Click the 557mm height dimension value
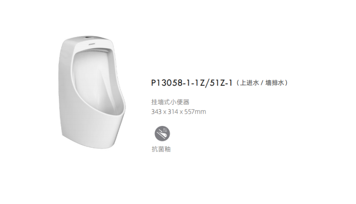 point(195,112)
